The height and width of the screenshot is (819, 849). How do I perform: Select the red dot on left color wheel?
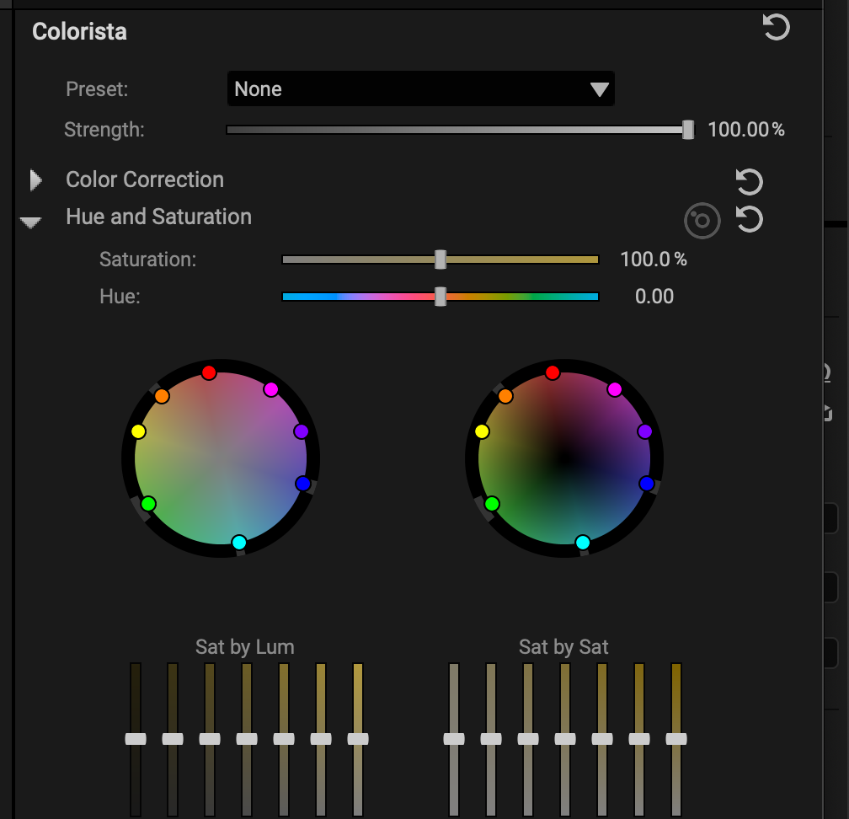coord(209,372)
